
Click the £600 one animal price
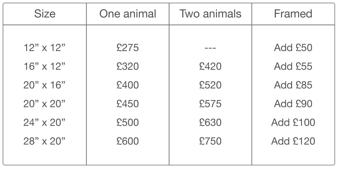click(x=128, y=142)
